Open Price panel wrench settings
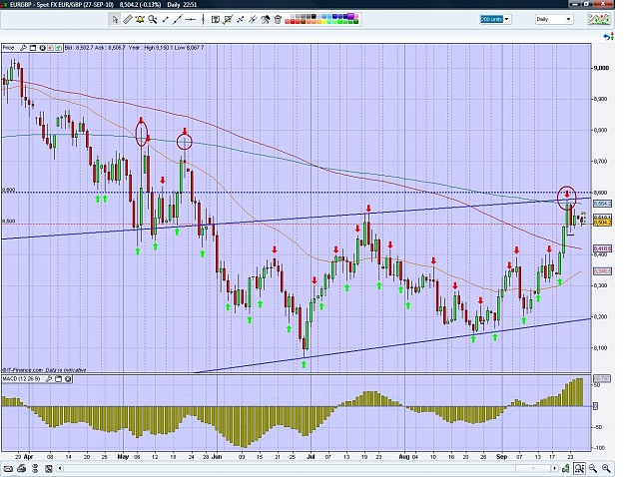 point(23,48)
